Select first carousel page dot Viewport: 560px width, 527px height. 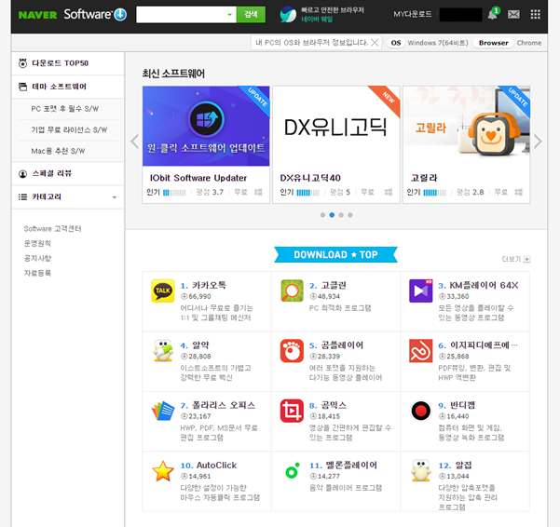coord(322,215)
